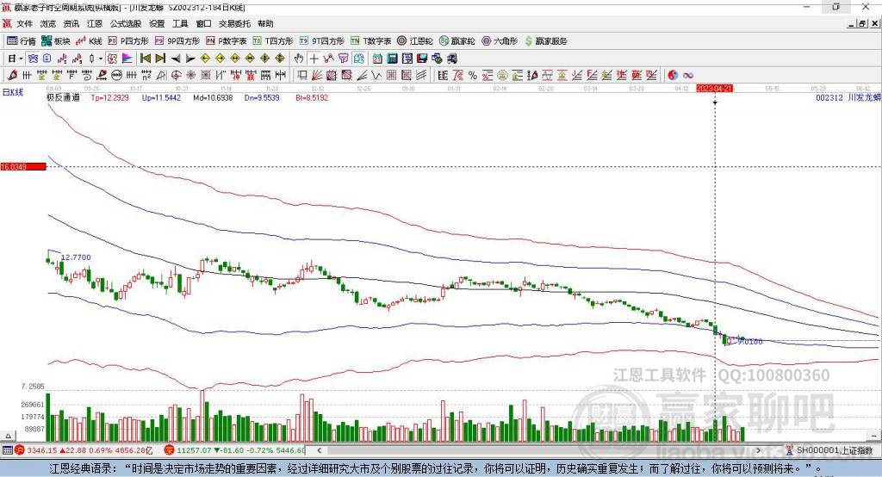Open the P数字表 tool

227,41
